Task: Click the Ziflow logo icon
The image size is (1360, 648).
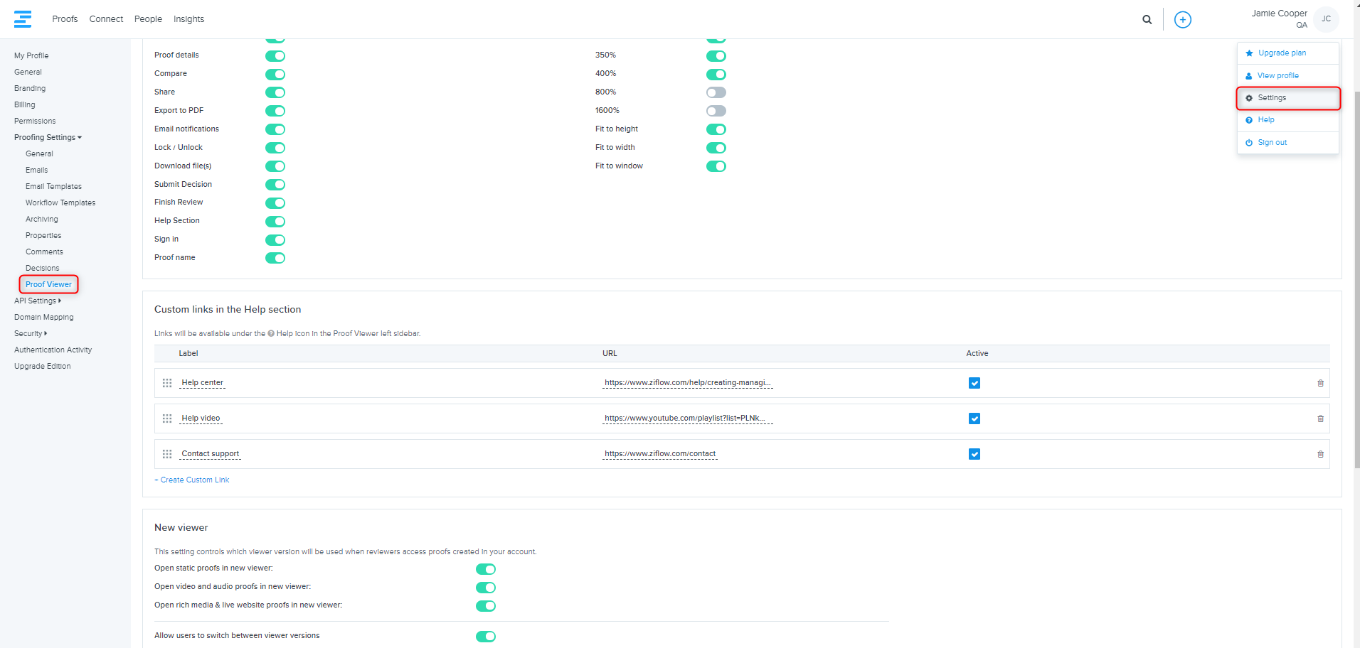Action: tap(23, 19)
